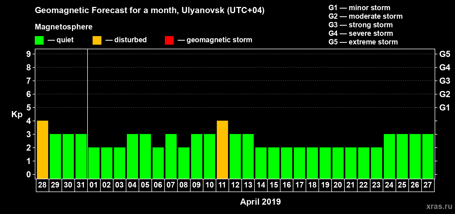Click the green bar for day 24
Screen dimensions: 455x214
pyautogui.click(x=389, y=156)
